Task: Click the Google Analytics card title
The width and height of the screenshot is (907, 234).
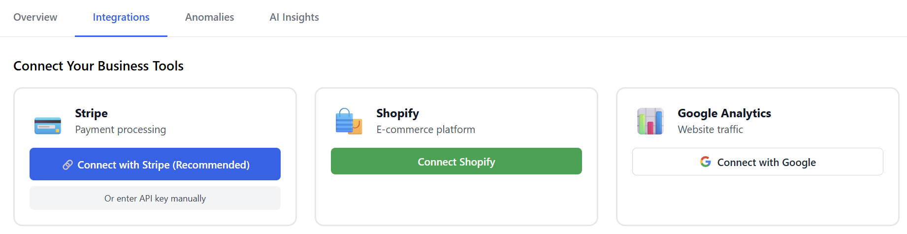Action: coord(724,113)
